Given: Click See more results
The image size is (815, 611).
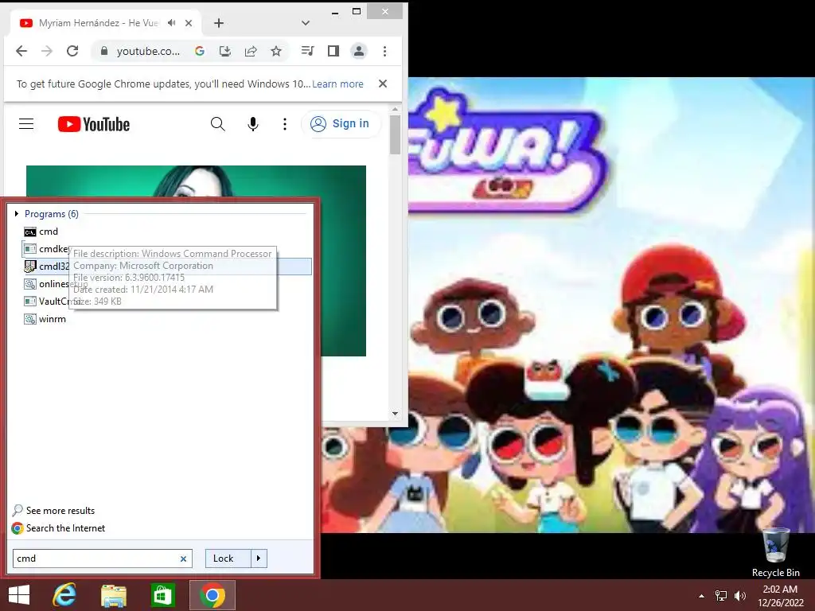Looking at the screenshot, I should tap(53, 511).
